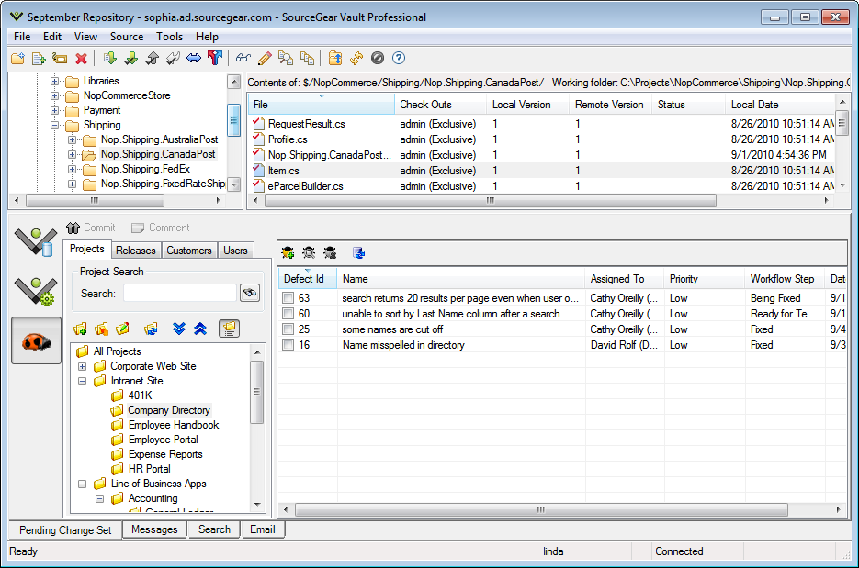
Task: Expand the Corporate Web Site project node
Action: click(82, 366)
